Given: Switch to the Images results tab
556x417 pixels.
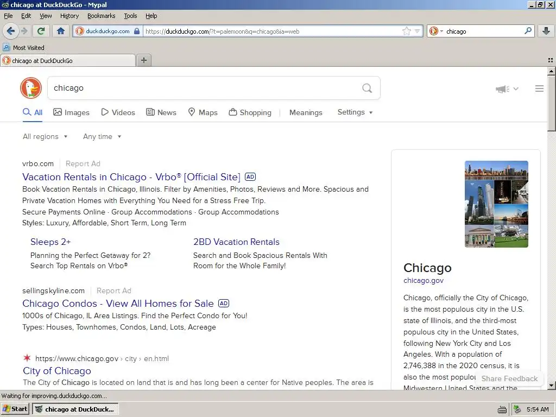Looking at the screenshot, I should click(71, 112).
